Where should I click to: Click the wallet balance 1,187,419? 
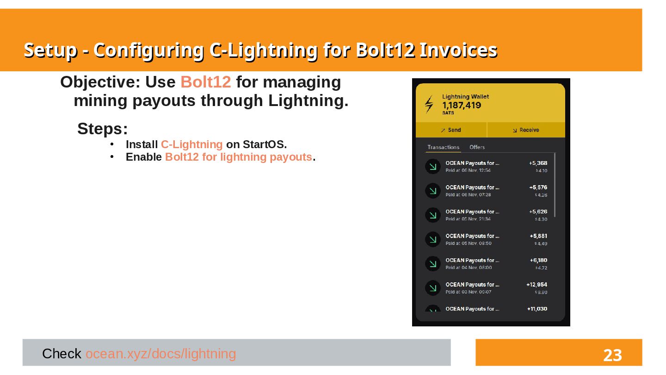tap(461, 105)
